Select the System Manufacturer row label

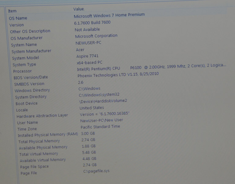(x=32, y=51)
